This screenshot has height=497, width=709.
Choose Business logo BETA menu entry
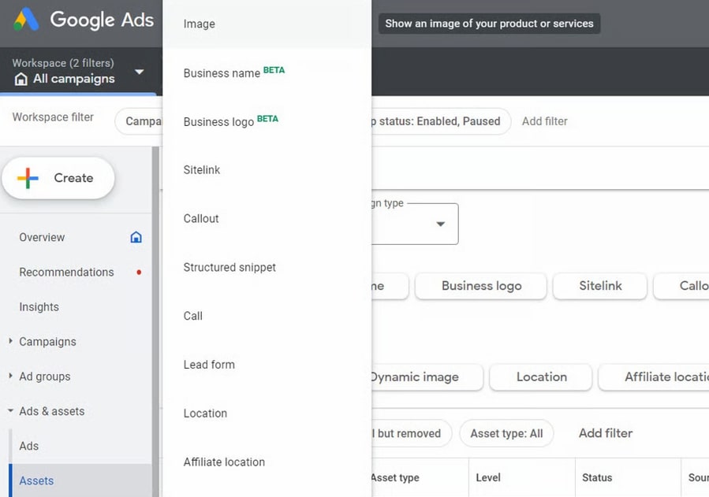[267, 121]
